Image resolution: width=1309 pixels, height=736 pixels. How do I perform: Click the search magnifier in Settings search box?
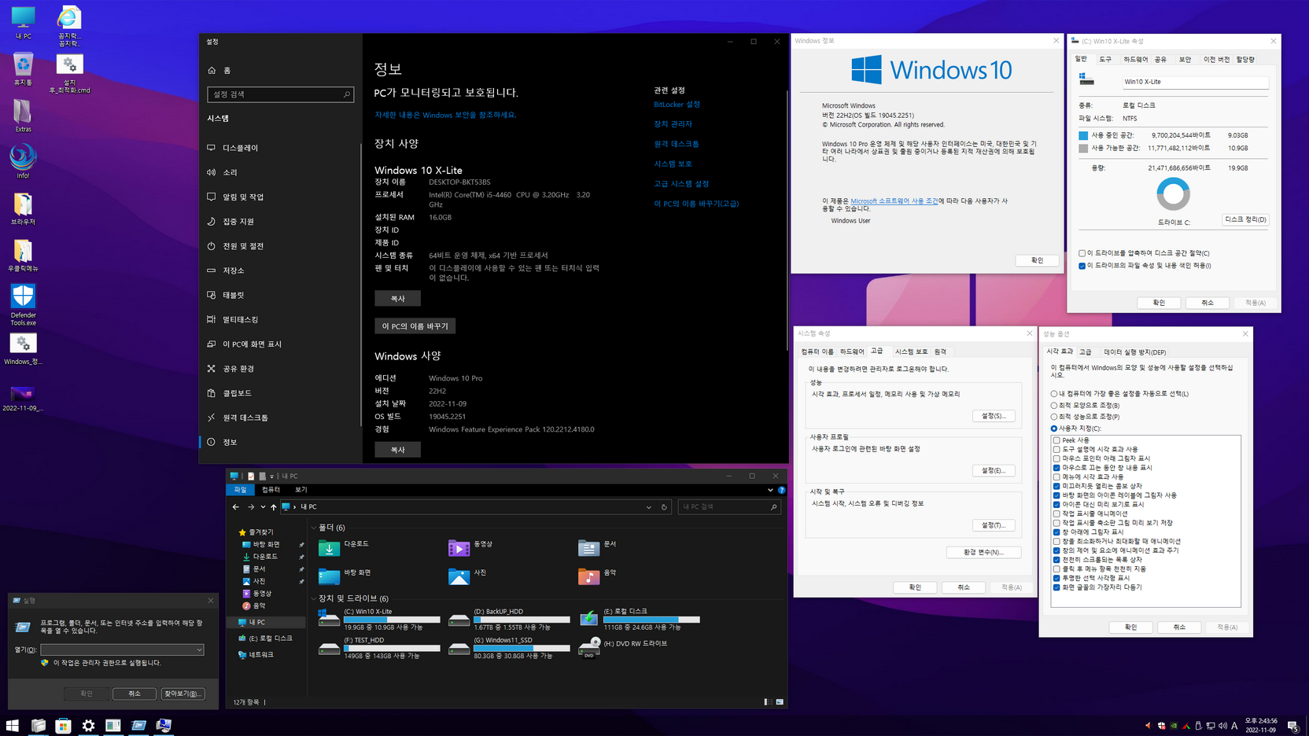click(346, 94)
